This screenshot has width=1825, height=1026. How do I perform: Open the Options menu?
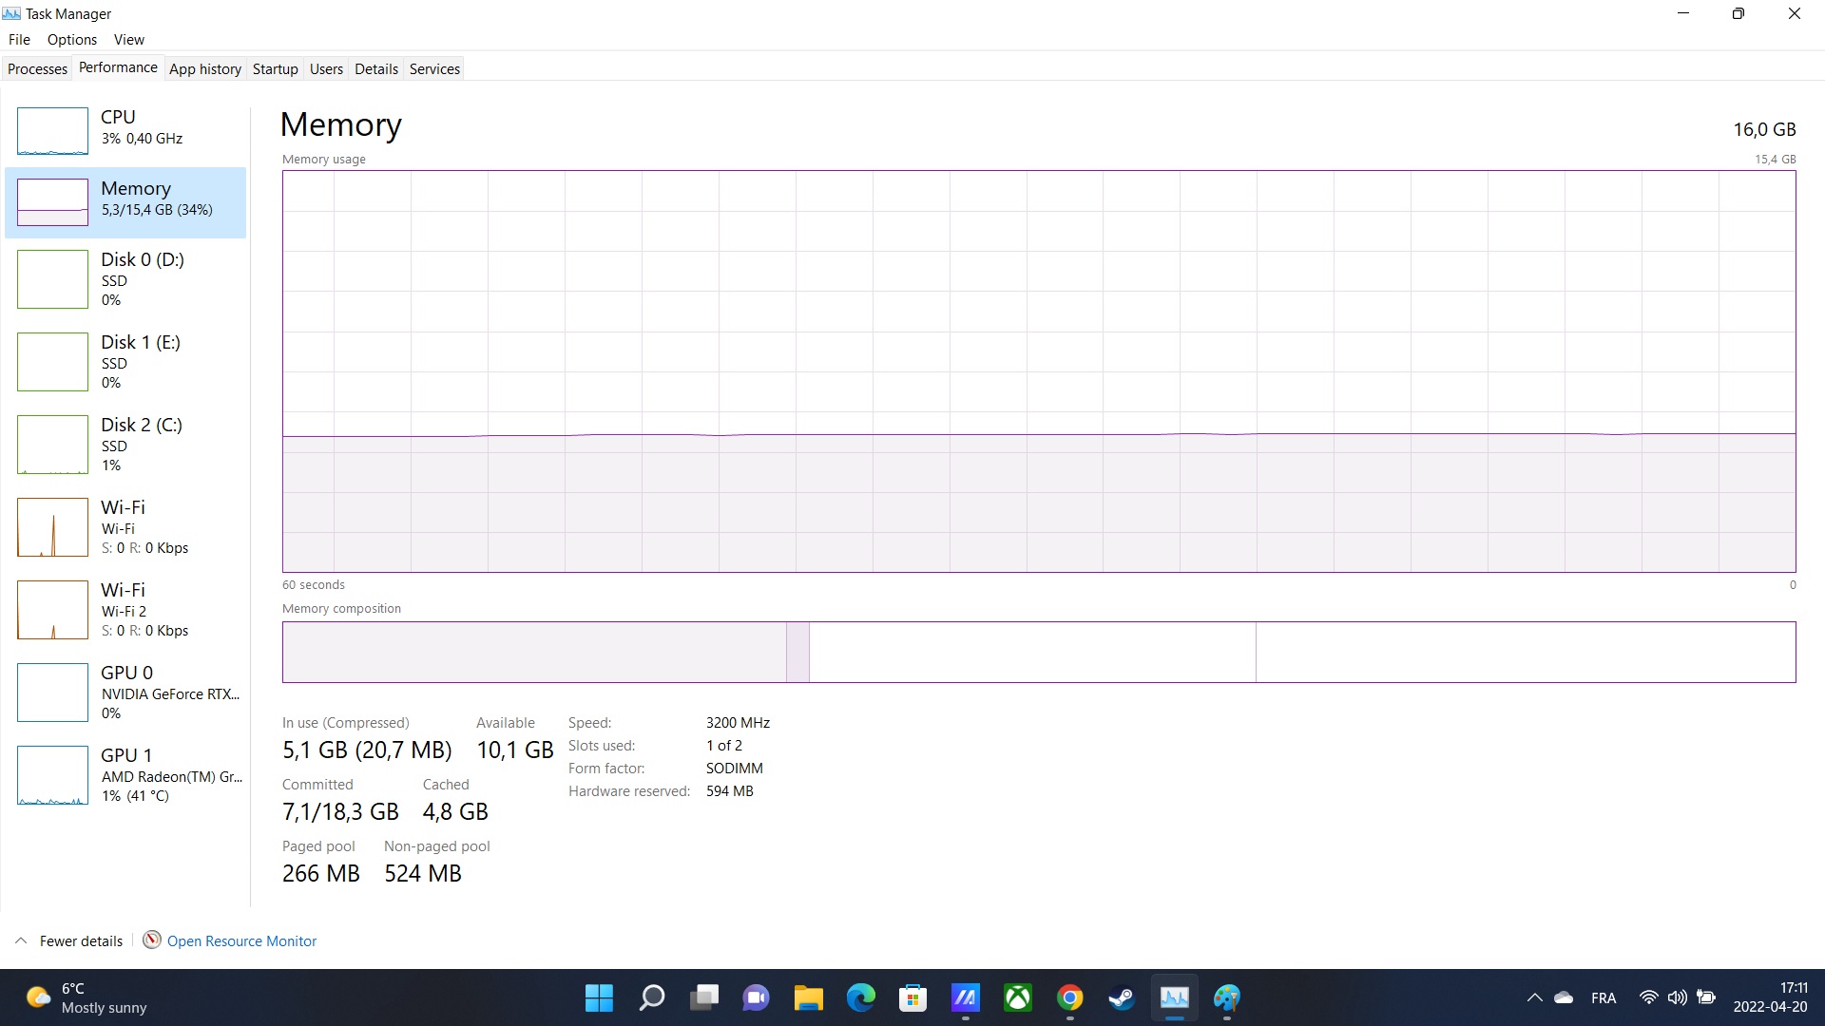tap(72, 40)
